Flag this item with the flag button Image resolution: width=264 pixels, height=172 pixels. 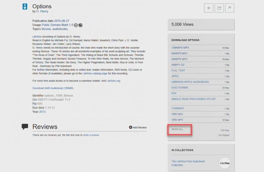[229, 8]
